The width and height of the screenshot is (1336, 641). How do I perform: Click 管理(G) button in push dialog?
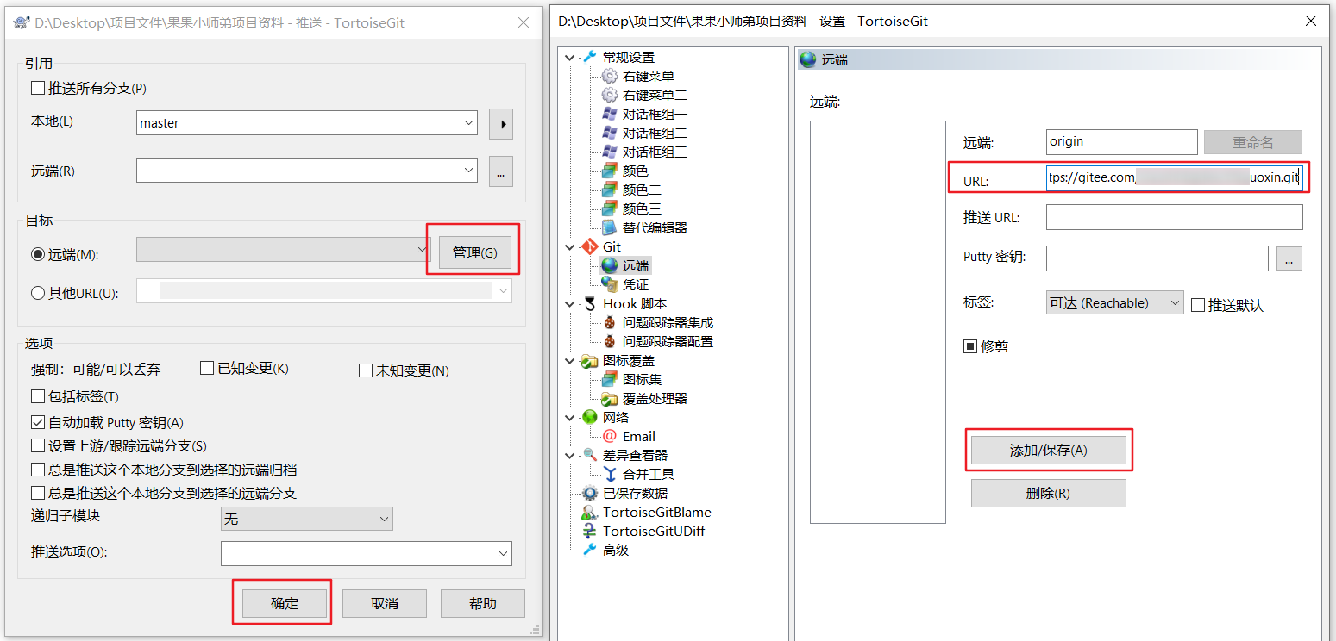point(475,252)
